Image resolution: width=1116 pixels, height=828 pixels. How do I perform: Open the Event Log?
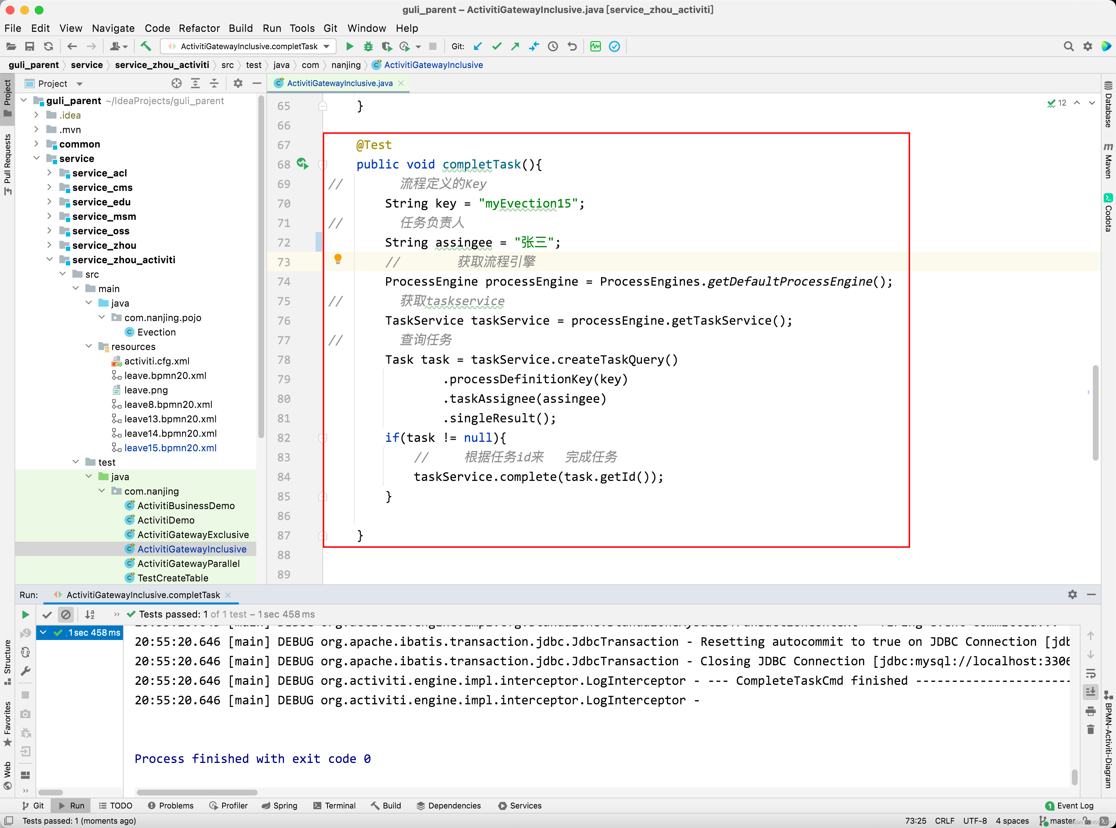[1069, 806]
